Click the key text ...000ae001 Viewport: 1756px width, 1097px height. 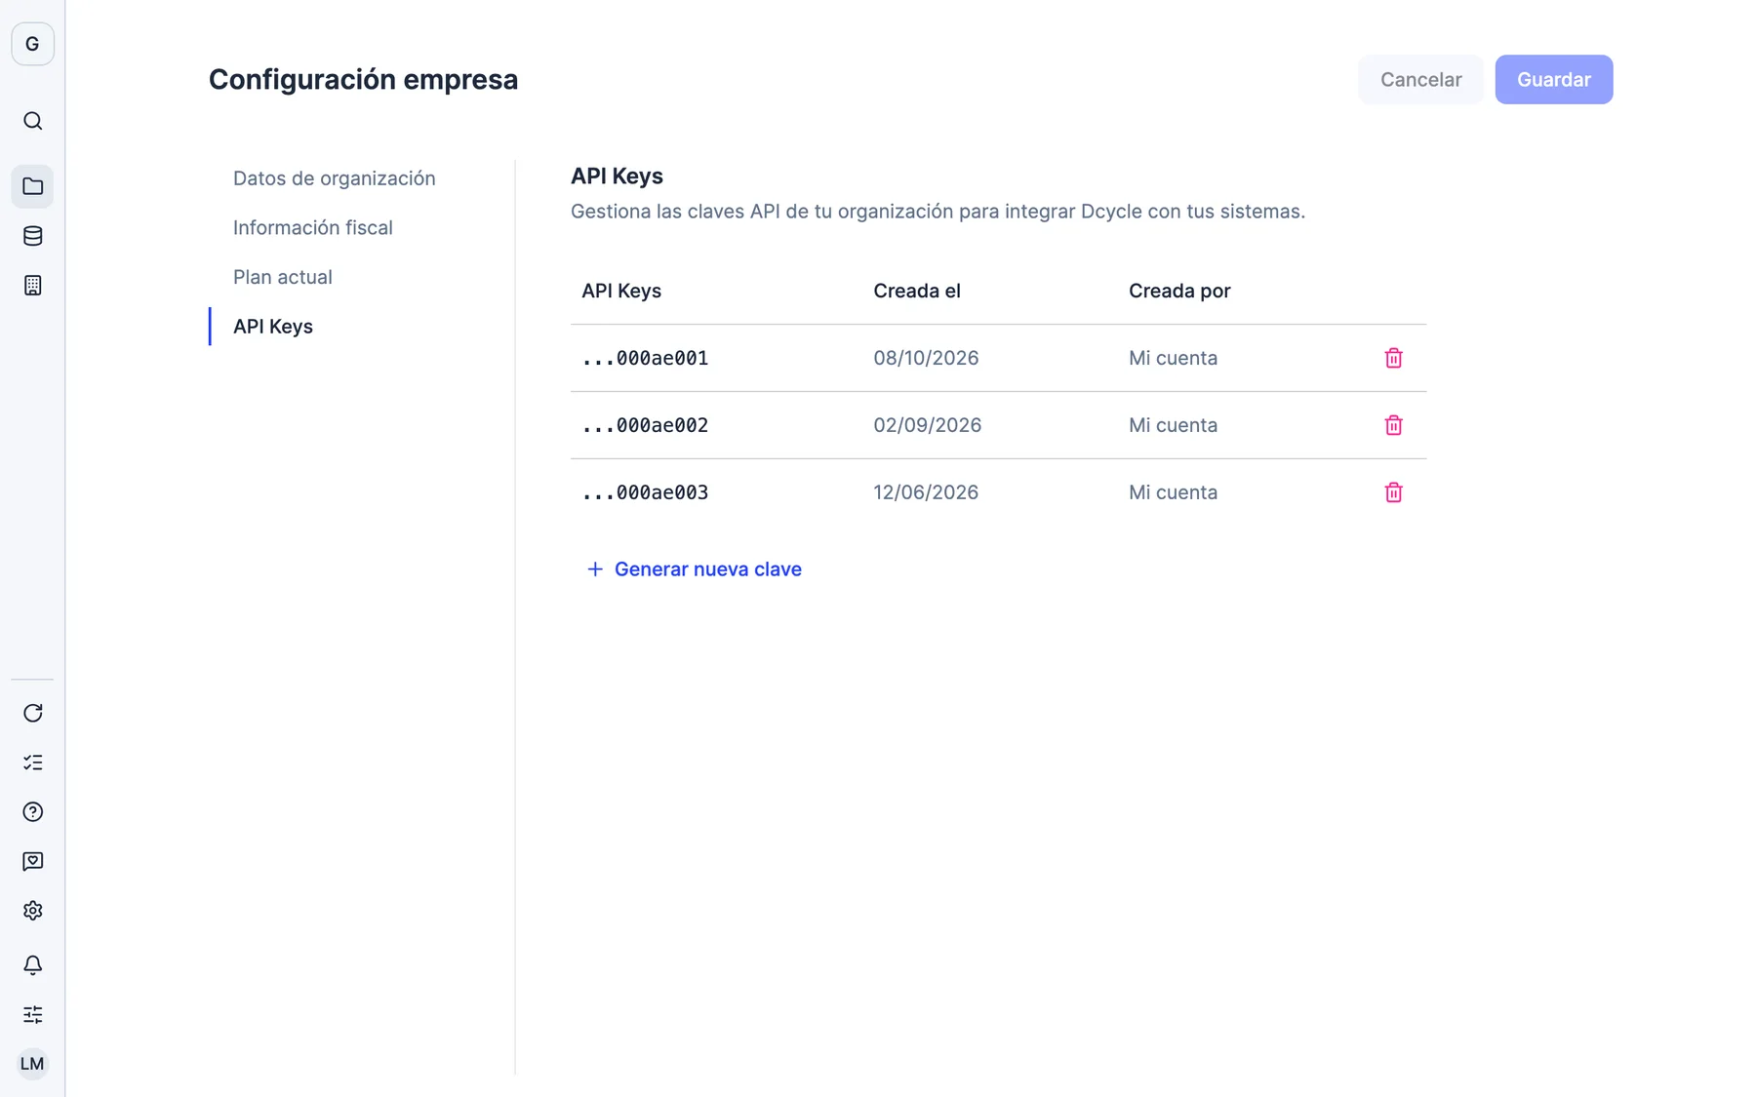(x=645, y=358)
